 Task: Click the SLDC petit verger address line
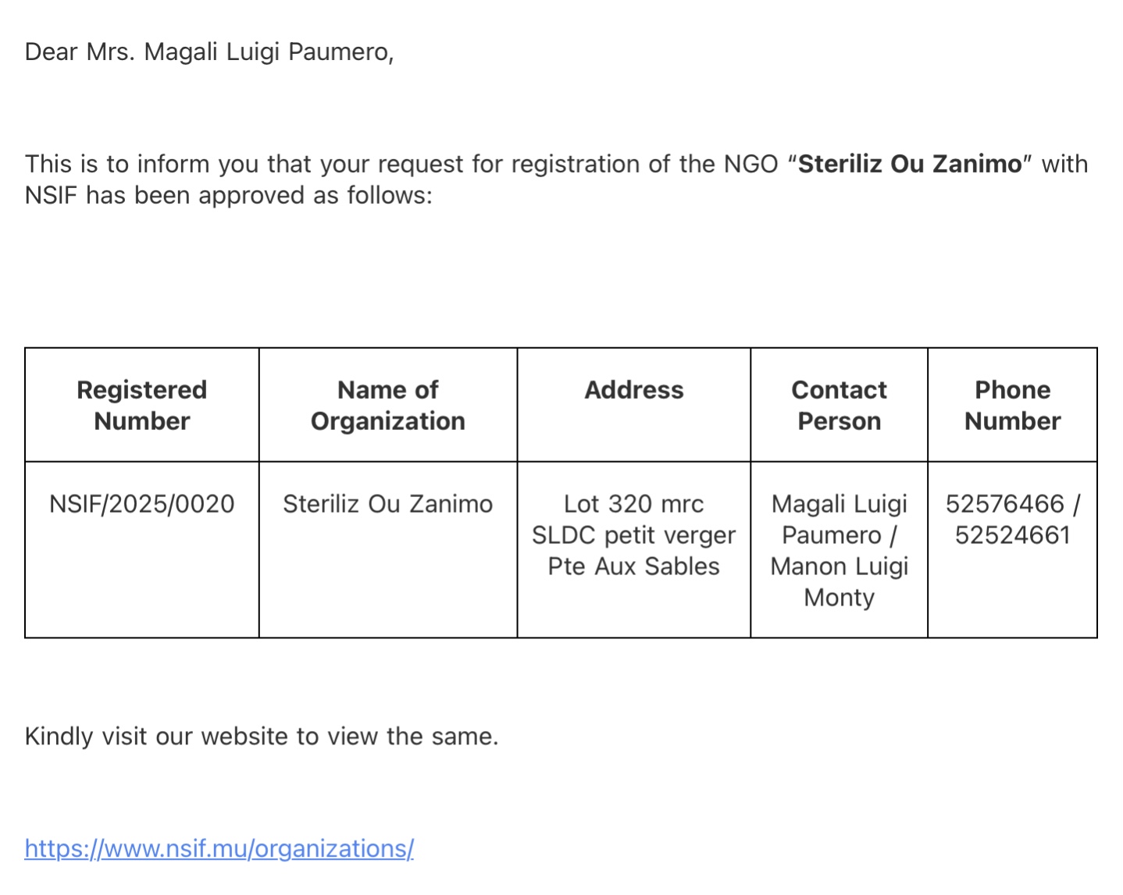(633, 535)
